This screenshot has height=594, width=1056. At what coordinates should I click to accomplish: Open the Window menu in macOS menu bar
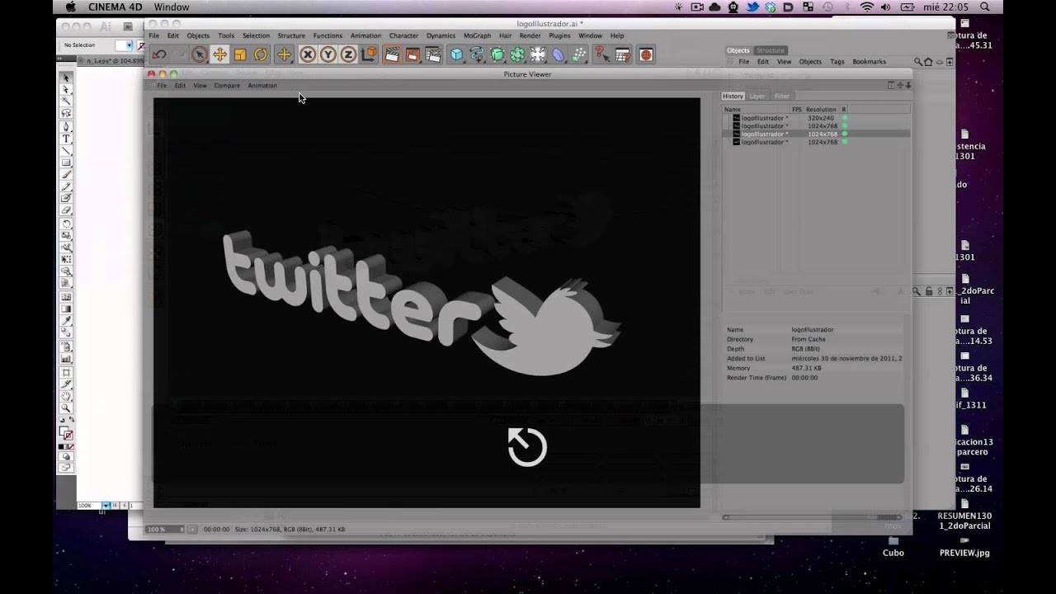point(172,7)
